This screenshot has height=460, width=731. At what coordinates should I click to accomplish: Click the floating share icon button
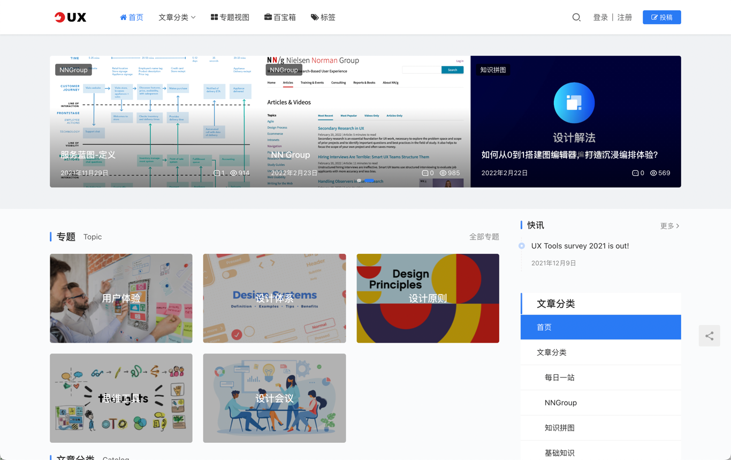[709, 336]
